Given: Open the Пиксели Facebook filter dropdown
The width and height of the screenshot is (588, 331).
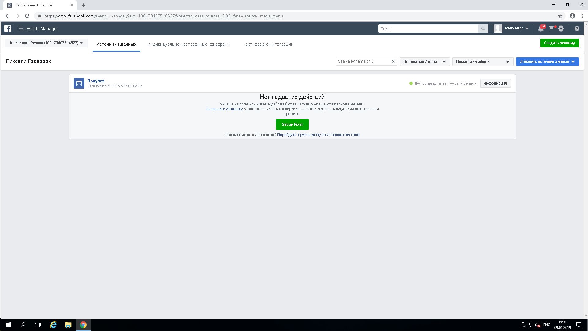Looking at the screenshot, I should (483, 62).
